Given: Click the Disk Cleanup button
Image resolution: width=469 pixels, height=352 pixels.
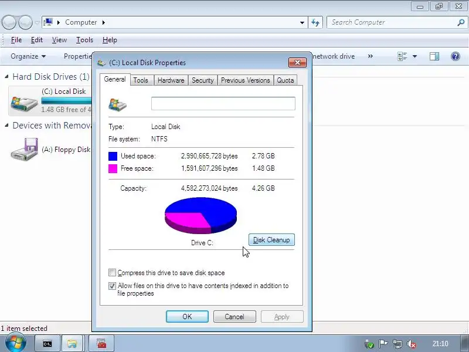Looking at the screenshot, I should (271, 240).
